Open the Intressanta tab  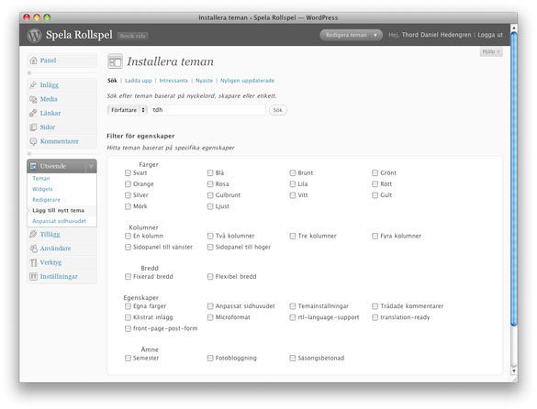(x=173, y=81)
